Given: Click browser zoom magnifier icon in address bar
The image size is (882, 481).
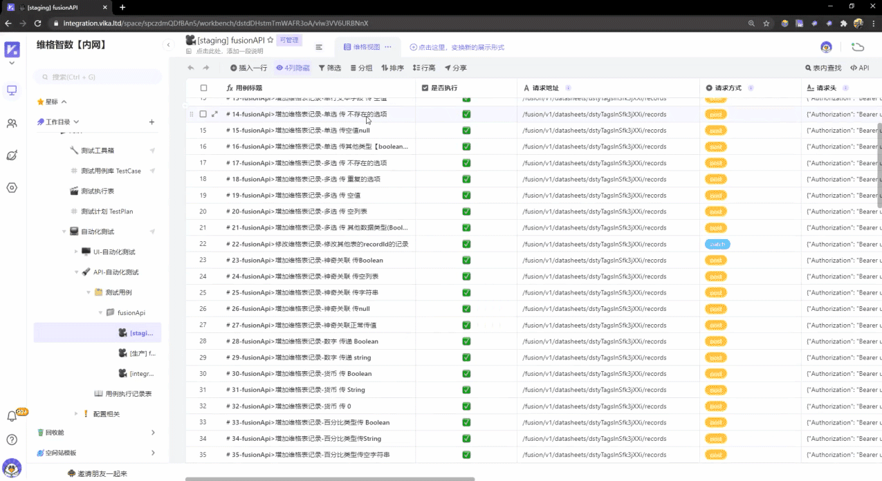Looking at the screenshot, I should [x=751, y=23].
